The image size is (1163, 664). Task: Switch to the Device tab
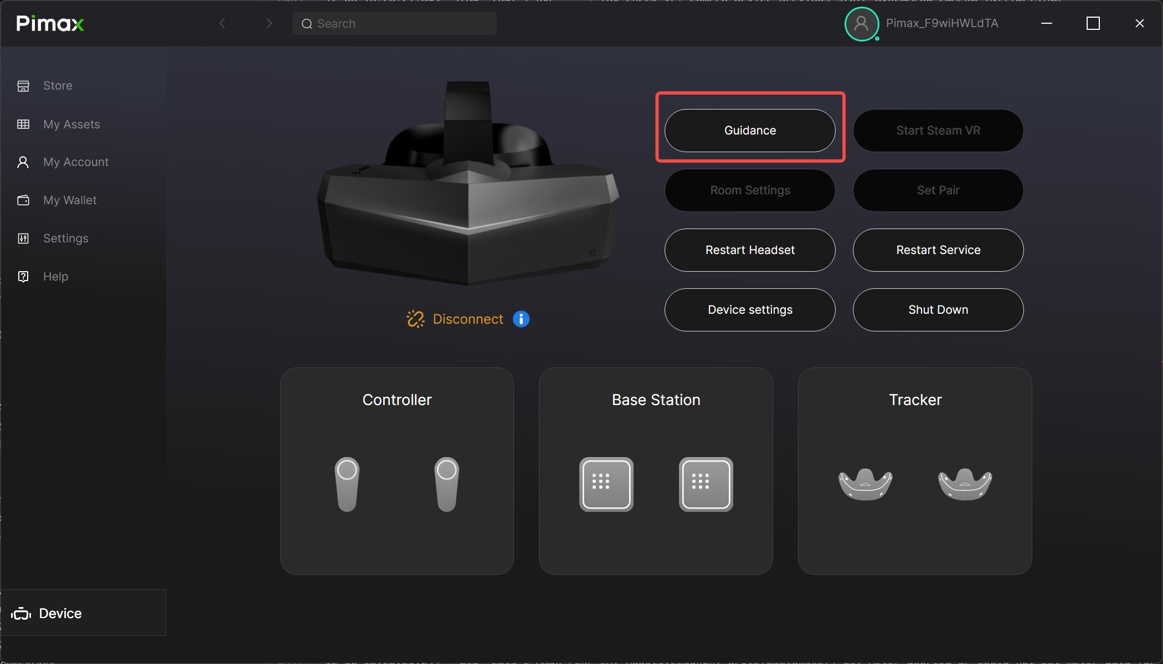tap(60, 613)
